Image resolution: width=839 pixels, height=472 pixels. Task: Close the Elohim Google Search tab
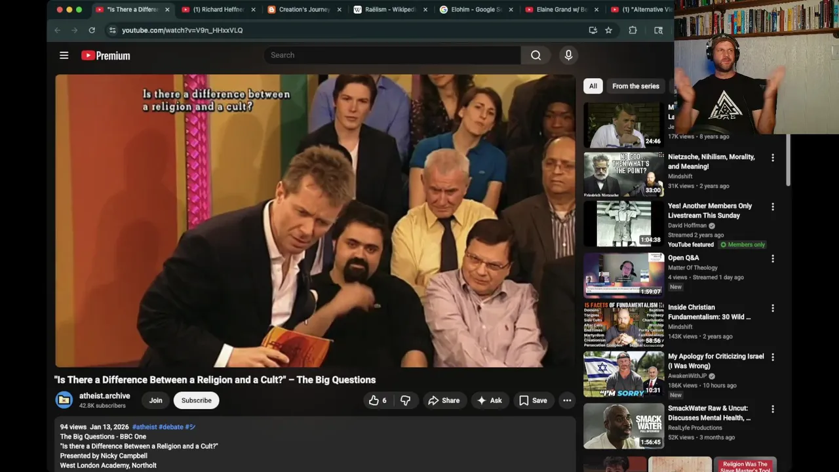(x=511, y=10)
